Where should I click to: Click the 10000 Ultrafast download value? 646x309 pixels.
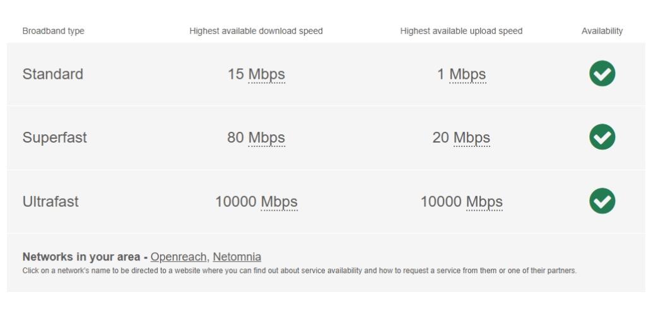236,202
